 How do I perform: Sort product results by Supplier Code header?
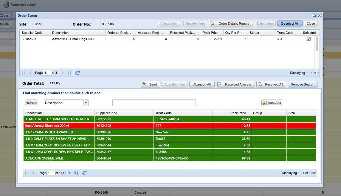[124, 113]
